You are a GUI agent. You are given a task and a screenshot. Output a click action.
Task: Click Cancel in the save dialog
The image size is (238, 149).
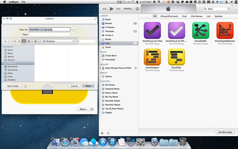tap(74, 86)
